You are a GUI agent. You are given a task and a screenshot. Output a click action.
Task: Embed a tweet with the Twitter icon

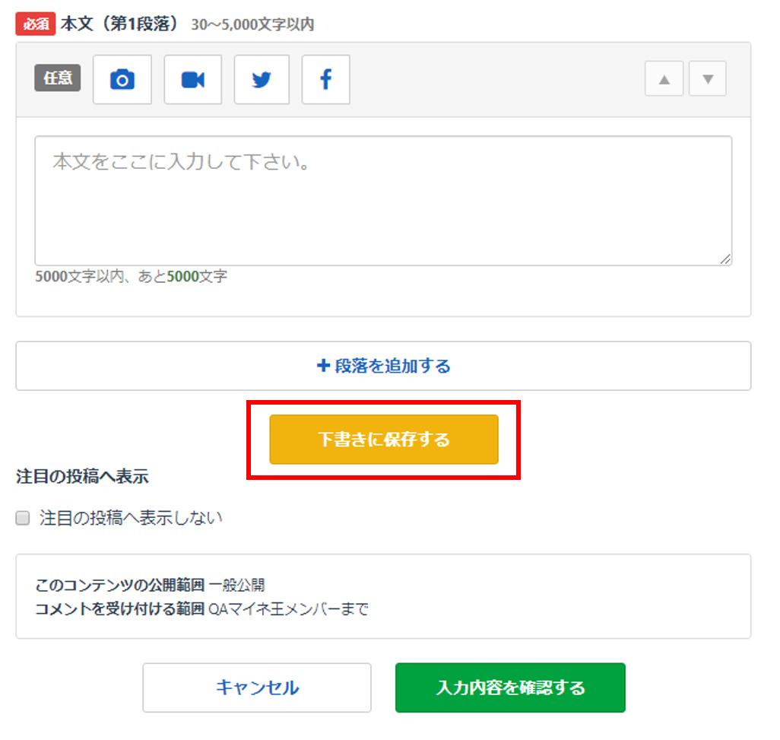pos(262,80)
